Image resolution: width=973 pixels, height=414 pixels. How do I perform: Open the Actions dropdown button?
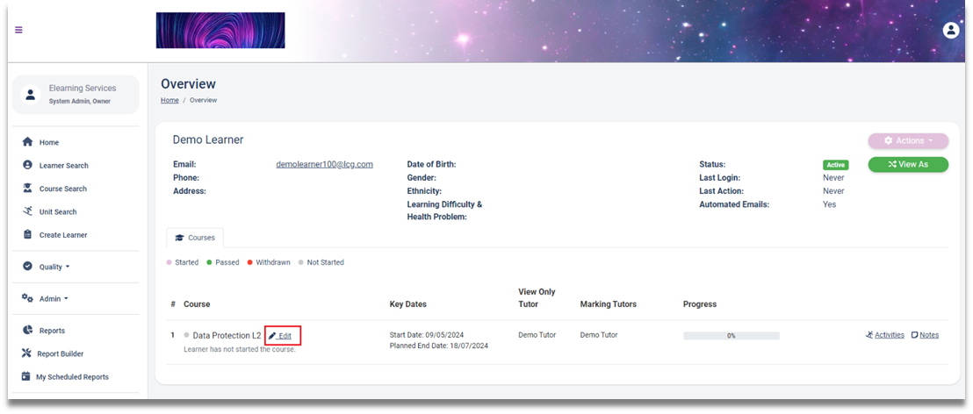coord(908,140)
